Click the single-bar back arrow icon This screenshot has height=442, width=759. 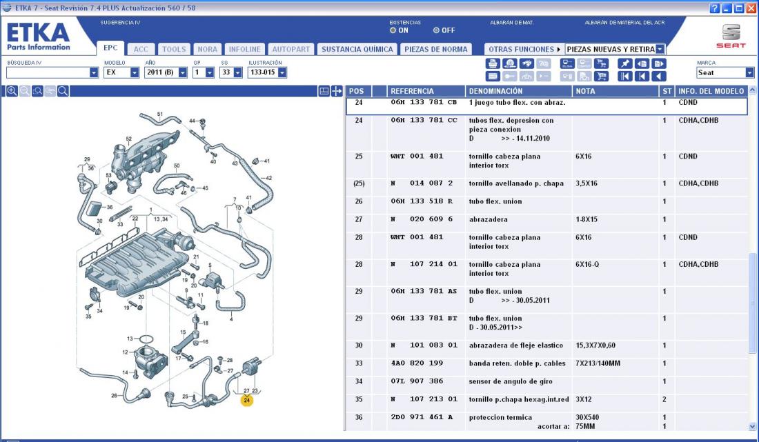642,77
